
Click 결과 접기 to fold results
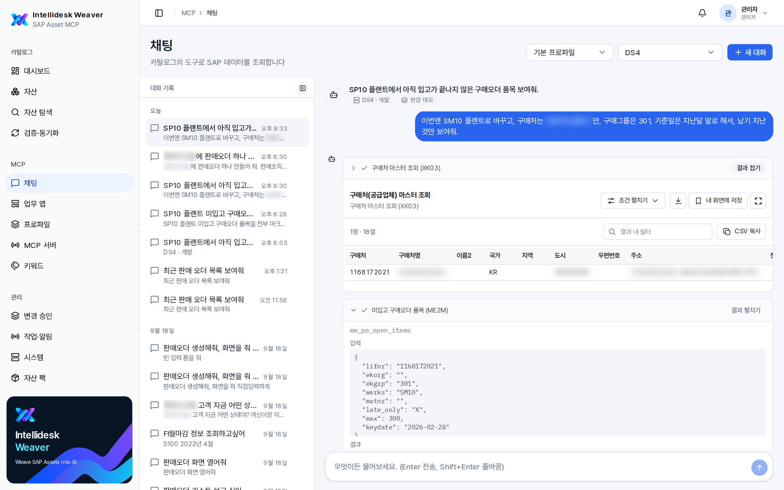click(x=748, y=168)
